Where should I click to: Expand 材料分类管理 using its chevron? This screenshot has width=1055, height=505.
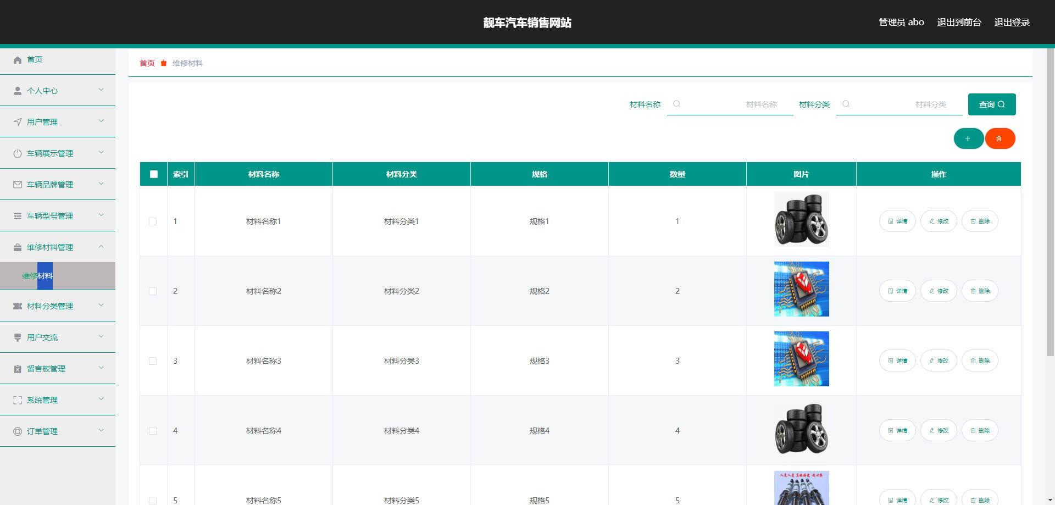(101, 305)
